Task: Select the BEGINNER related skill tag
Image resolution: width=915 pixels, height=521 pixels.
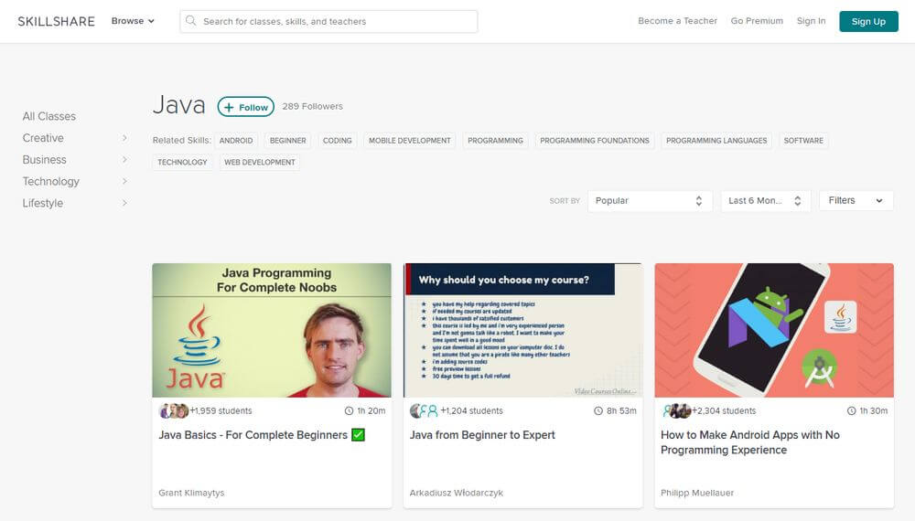Action: pyautogui.click(x=287, y=141)
